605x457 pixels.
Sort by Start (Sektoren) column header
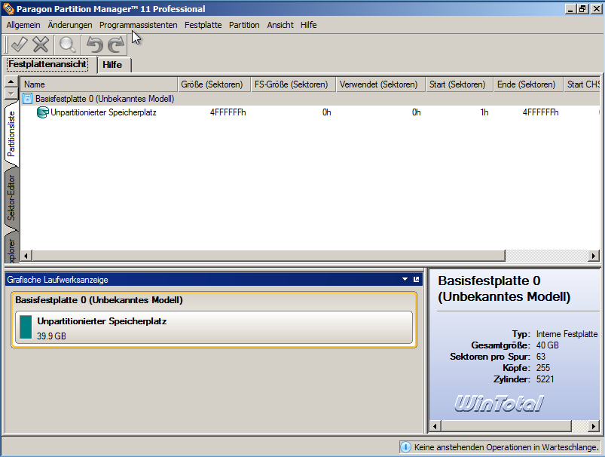459,84
